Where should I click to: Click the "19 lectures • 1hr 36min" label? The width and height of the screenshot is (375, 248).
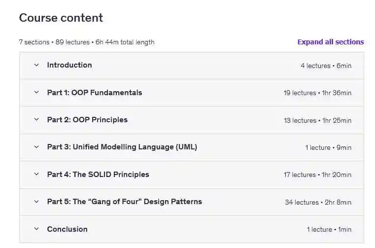pos(317,93)
